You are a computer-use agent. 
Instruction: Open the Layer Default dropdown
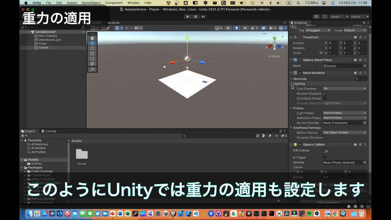click(355, 31)
